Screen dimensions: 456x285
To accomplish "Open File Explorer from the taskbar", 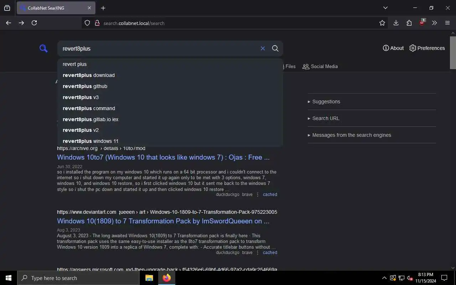I will tap(149, 278).
